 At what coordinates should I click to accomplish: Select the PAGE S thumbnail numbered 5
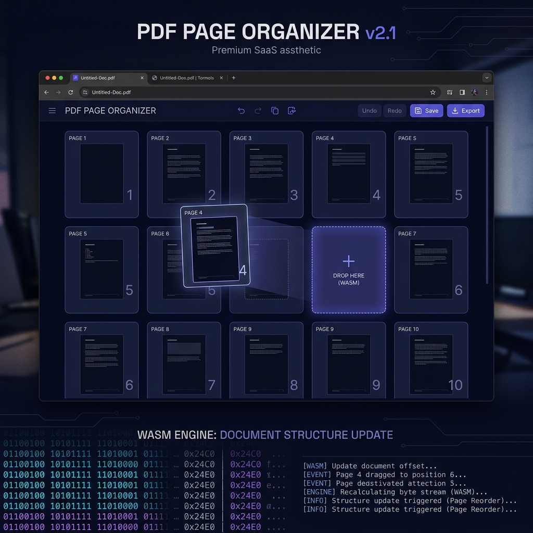click(x=431, y=174)
